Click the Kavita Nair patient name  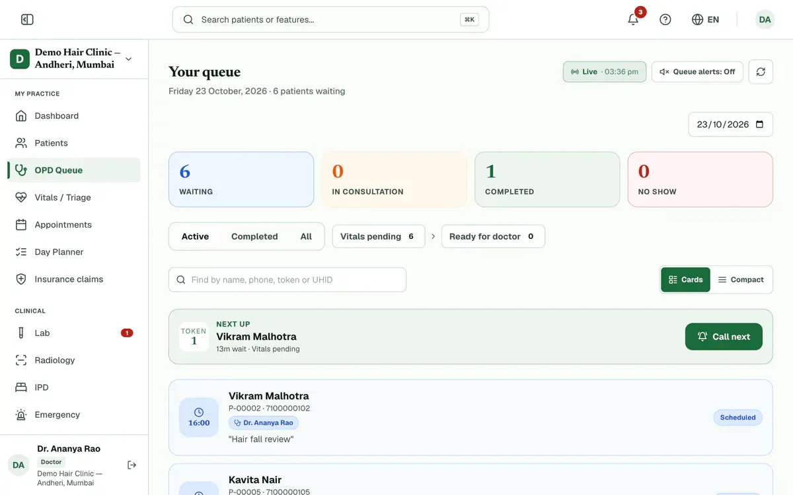coord(255,480)
